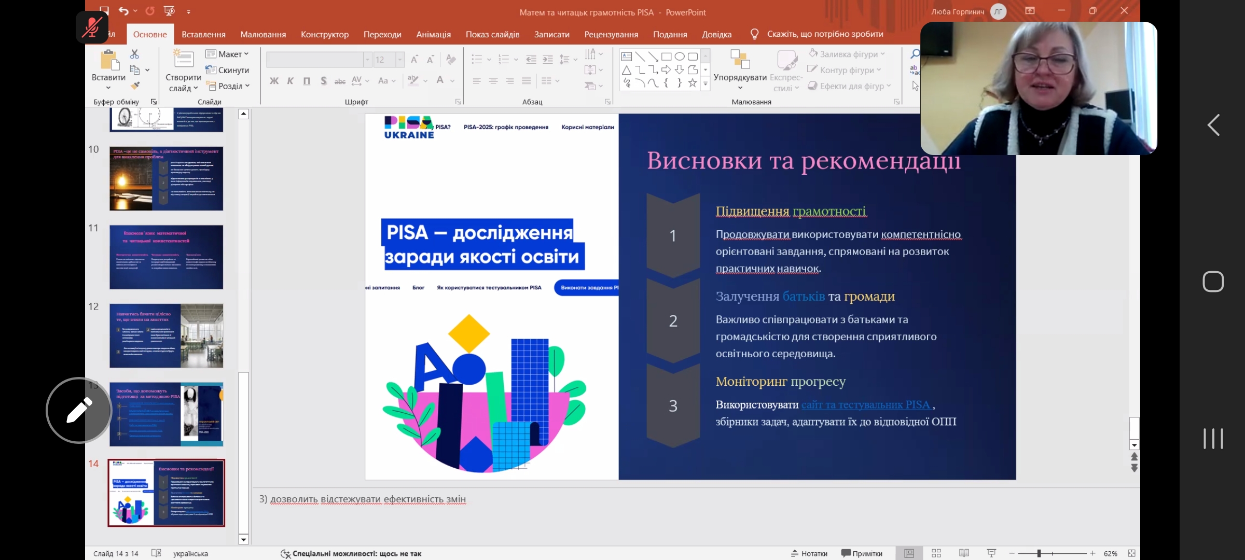Viewport: 1245px width, 560px height.
Task: Open Шрифт dialog launcher
Action: [x=458, y=102]
